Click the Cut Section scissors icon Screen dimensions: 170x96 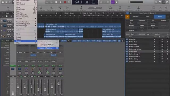[120, 8]
